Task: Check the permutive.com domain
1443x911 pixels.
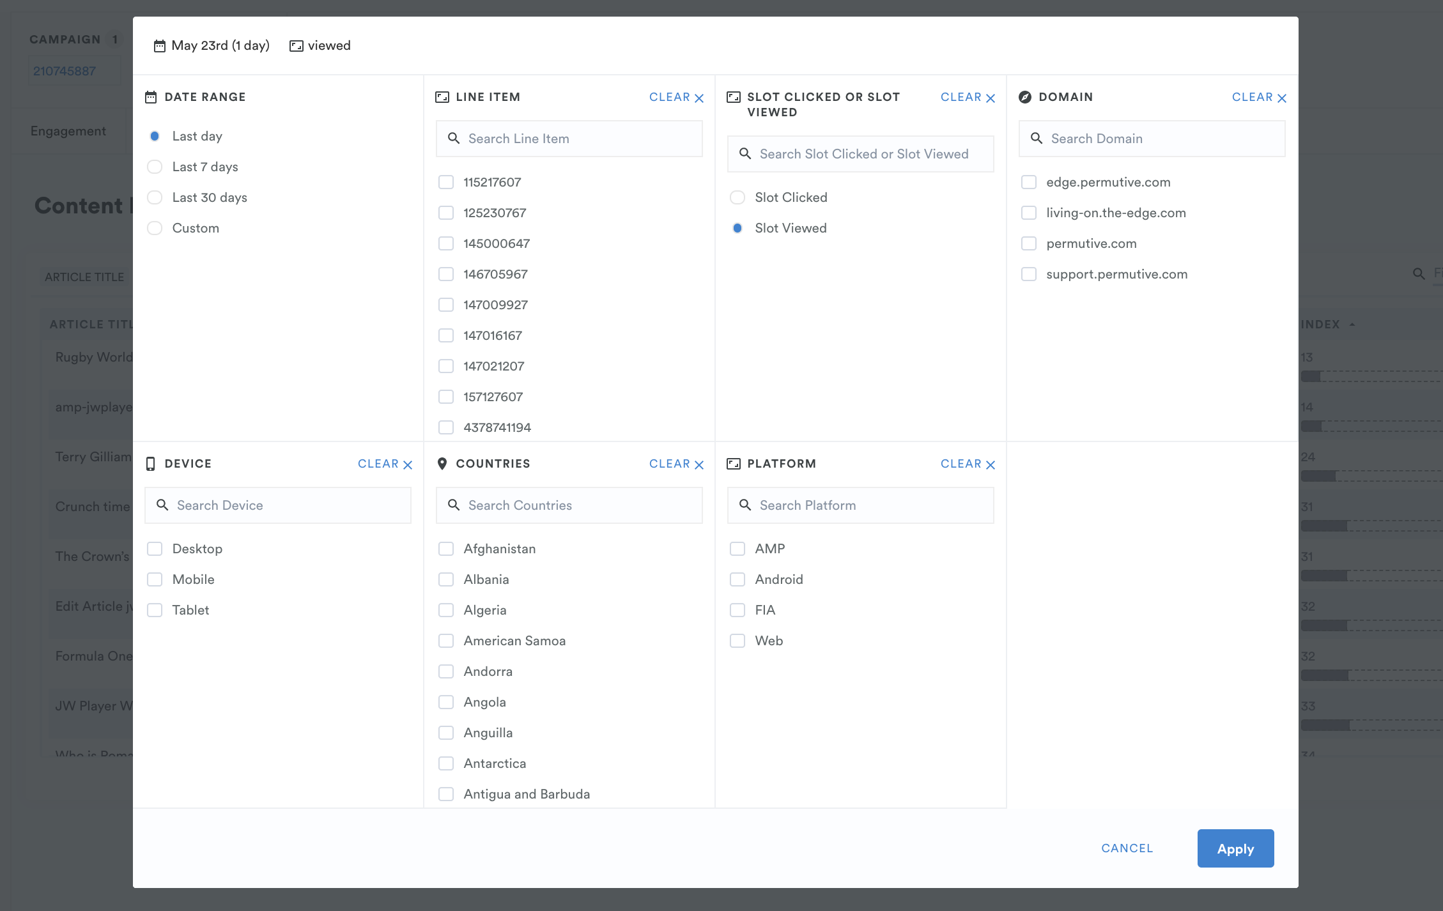Action: 1029,243
